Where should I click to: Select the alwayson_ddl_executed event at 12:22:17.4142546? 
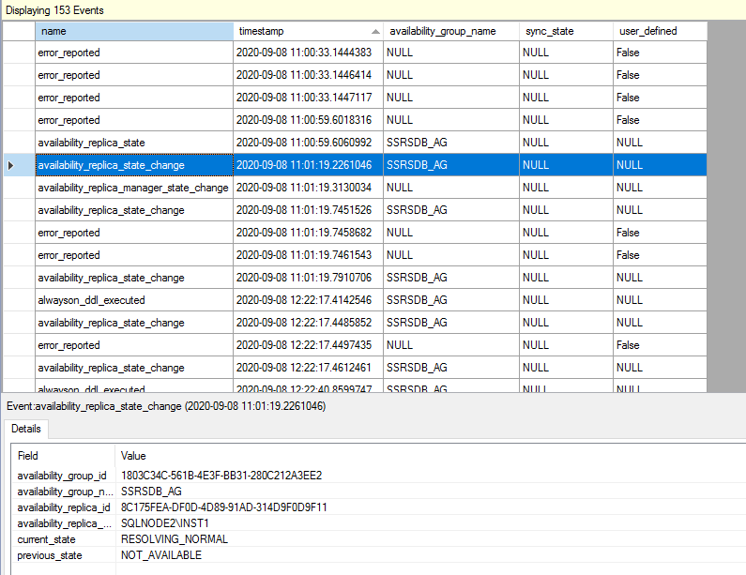(92, 300)
